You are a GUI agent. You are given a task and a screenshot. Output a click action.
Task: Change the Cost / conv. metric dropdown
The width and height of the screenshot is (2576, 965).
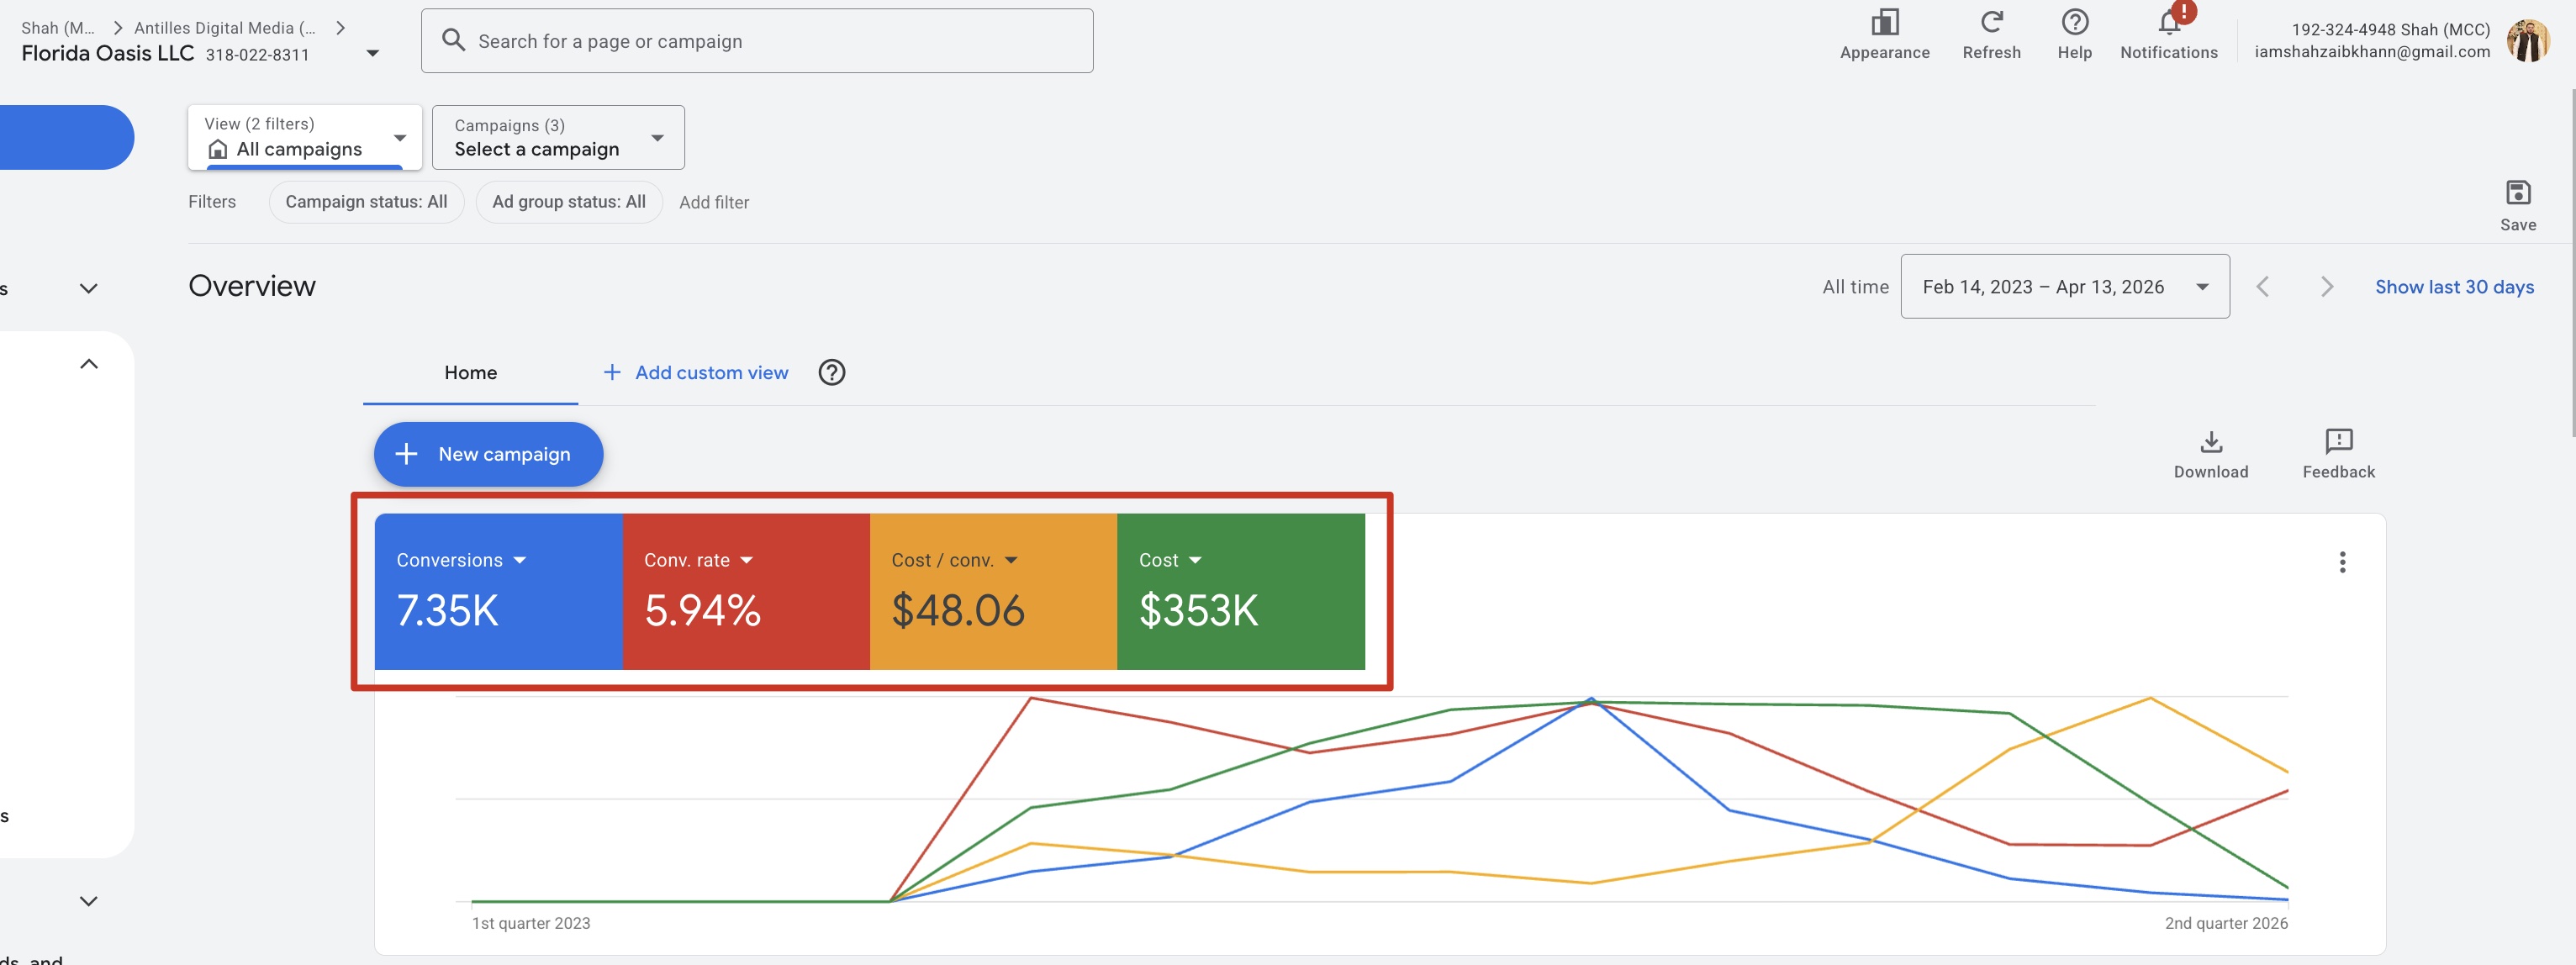954,561
